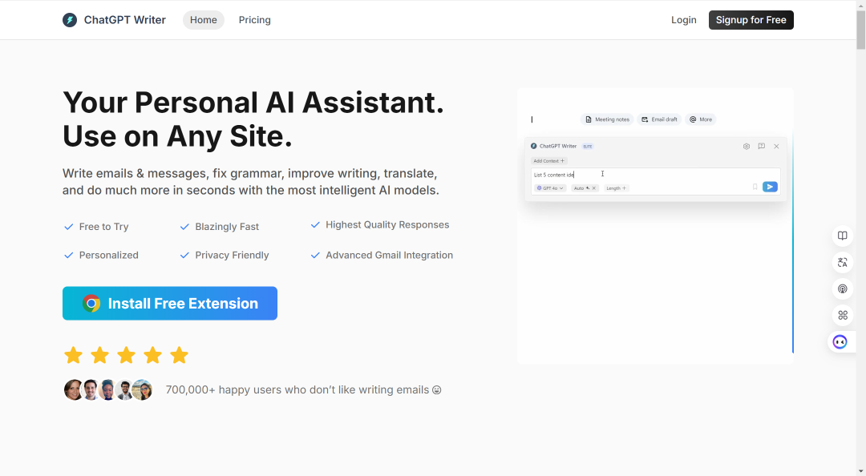Click the checkmark beside Privacy Friendly

click(x=184, y=255)
